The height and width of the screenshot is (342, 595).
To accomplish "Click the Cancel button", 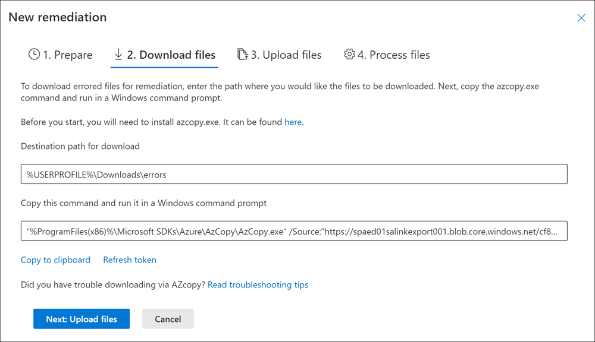I will (x=168, y=318).
